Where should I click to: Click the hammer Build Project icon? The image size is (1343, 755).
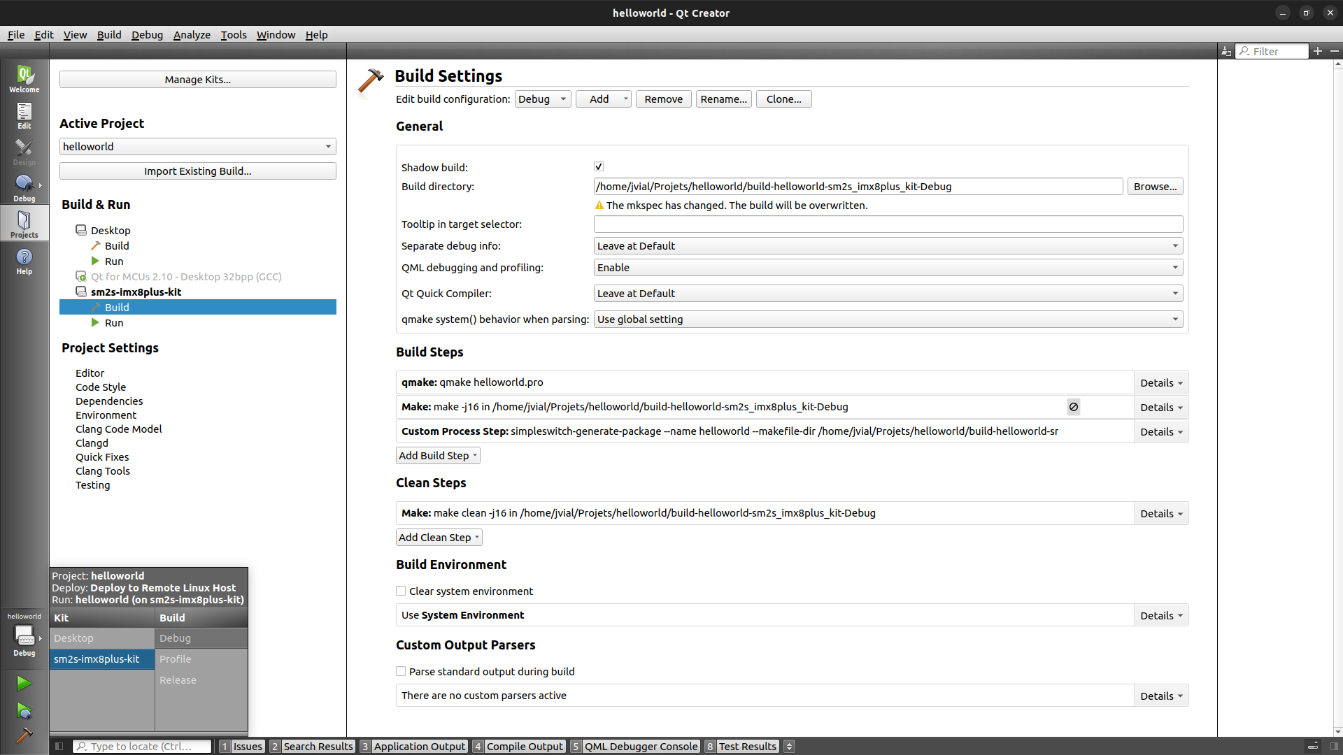point(24,735)
